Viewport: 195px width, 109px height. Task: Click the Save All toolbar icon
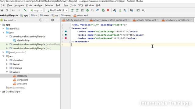click(x=2, y=10)
